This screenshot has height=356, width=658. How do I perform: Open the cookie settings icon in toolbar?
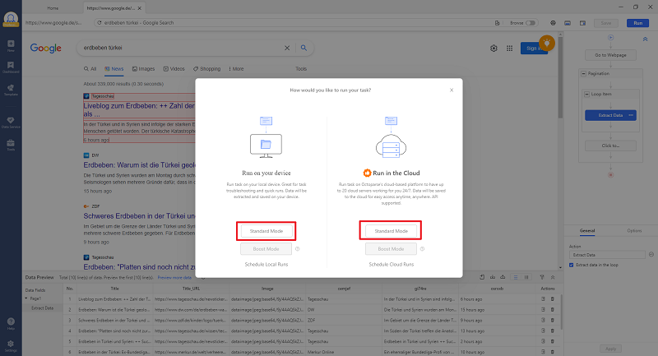553,23
